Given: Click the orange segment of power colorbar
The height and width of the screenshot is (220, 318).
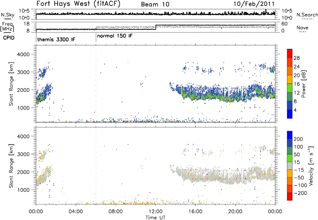Looking at the screenshot, I should click(x=290, y=71).
